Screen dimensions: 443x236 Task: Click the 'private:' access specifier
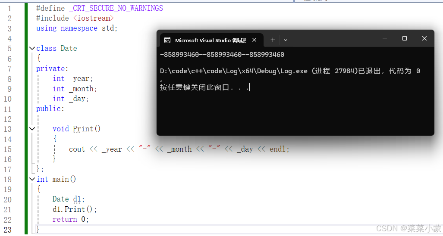[x=52, y=68]
